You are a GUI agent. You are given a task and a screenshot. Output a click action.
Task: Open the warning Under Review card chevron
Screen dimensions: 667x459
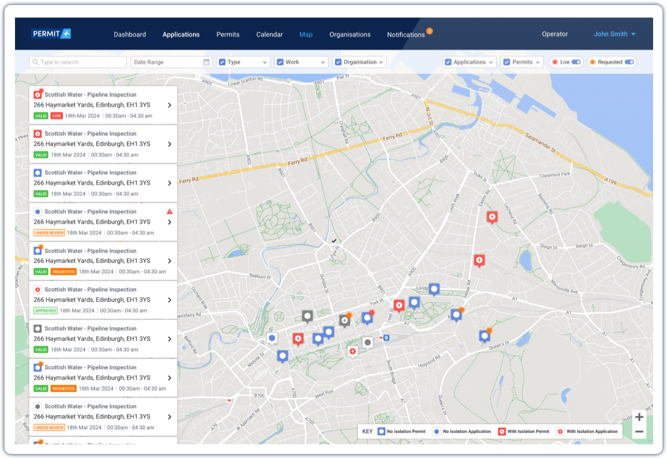coord(169,222)
